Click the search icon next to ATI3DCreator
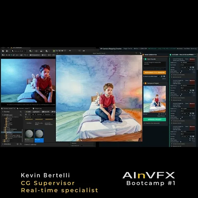Viewport: 198px width, 198px height. tap(21, 115)
